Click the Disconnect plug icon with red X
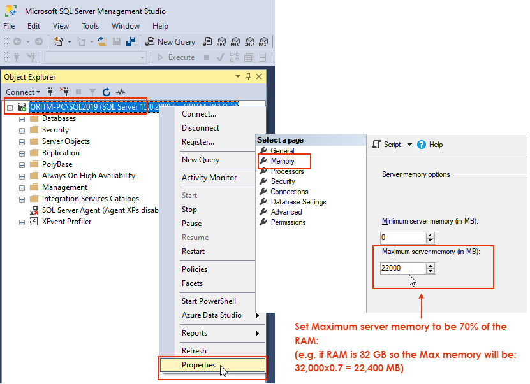This screenshot has height=384, width=530. (x=64, y=92)
